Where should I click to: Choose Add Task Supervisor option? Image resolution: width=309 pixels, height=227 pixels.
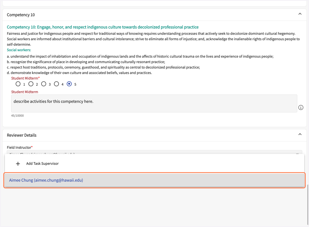click(154, 164)
